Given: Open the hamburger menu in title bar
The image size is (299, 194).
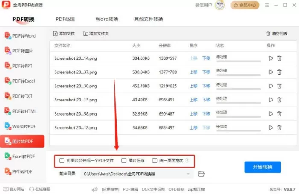Looking at the screenshot, I should 267,5.
